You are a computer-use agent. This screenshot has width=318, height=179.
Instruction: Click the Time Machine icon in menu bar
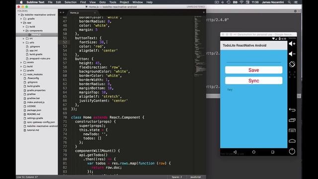(229, 2)
